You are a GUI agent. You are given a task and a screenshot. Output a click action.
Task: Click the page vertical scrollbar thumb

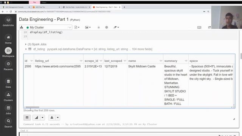pyautogui.click(x=241, y=56)
